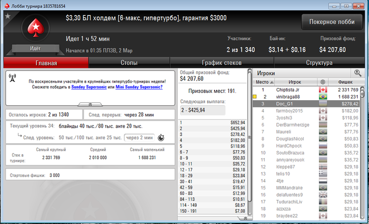Click vinibraga88's Brazil flag icon
Image resolution: width=369 pixels, height=224 pixels.
(x=323, y=96)
